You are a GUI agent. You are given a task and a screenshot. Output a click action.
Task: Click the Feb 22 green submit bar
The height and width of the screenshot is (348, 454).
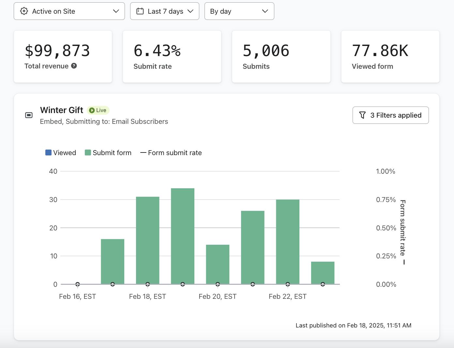pos(288,241)
